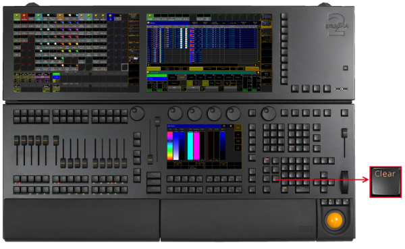Click the green button at right touchscreen's top-left
This screenshot has height=249, width=405.
coord(150,18)
